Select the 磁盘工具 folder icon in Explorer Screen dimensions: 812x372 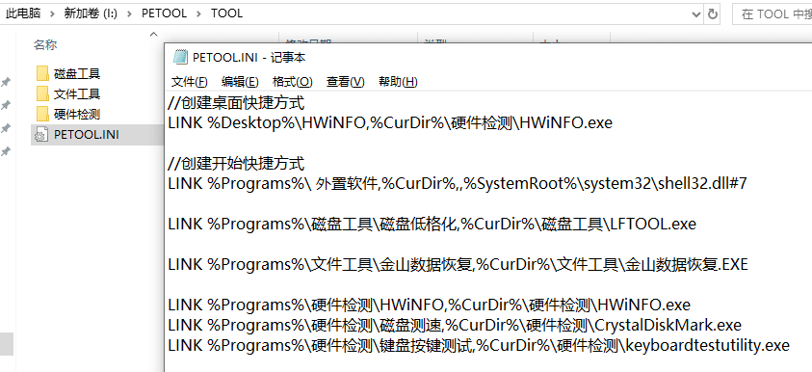click(x=42, y=73)
